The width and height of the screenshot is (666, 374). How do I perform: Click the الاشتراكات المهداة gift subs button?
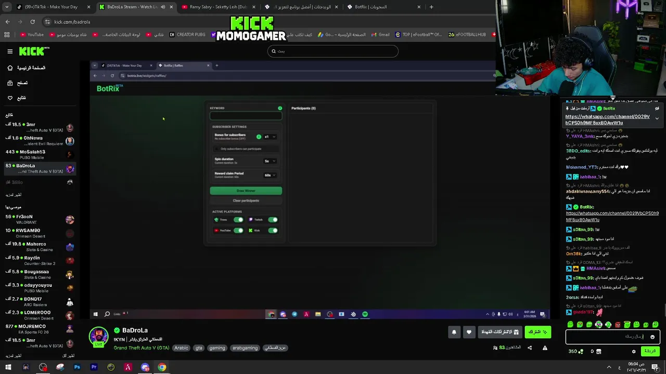[x=499, y=332]
